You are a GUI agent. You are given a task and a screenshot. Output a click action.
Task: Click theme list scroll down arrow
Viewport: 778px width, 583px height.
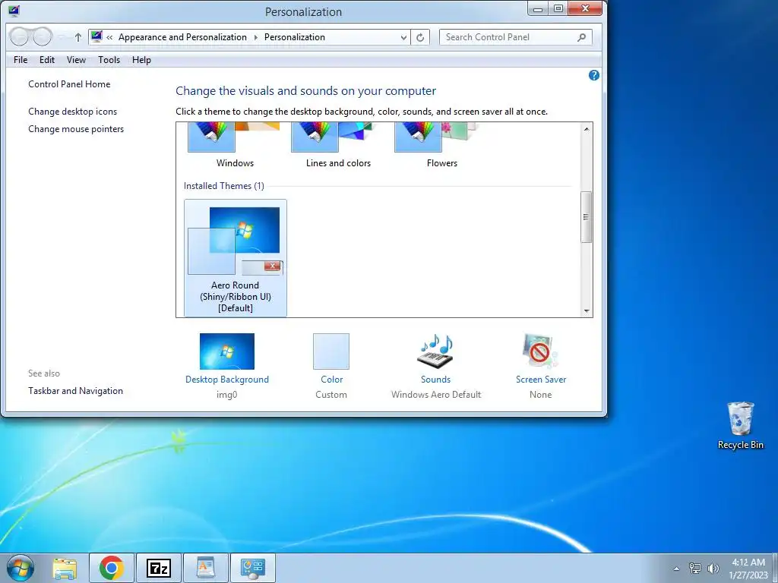click(586, 310)
